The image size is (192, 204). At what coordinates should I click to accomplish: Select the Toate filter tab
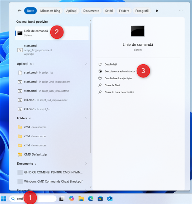(x=30, y=11)
